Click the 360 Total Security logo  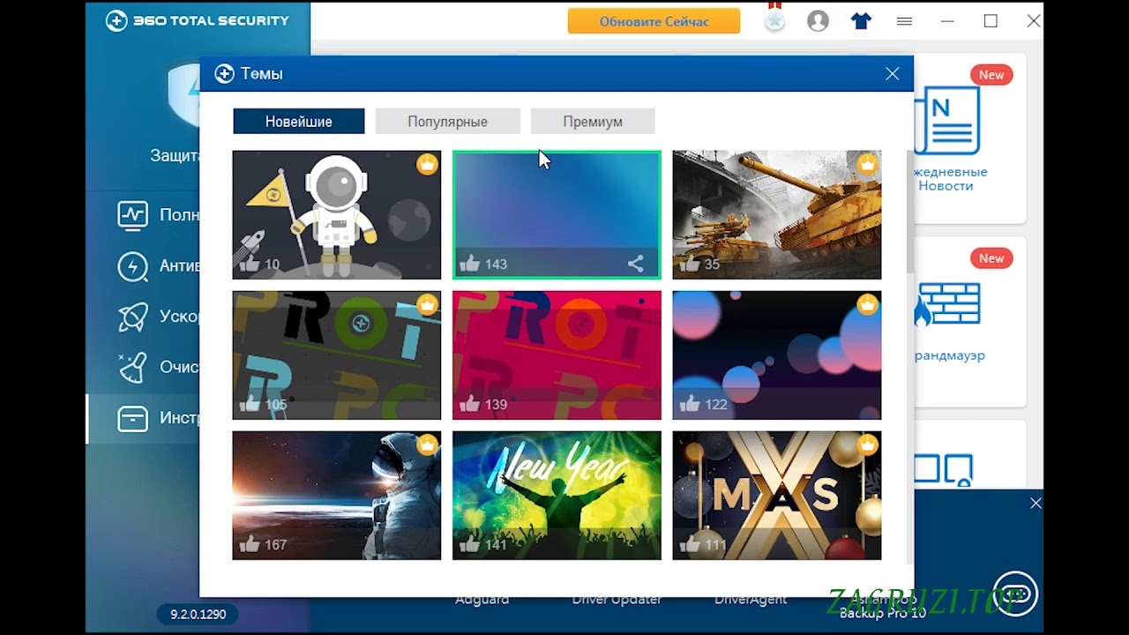click(x=198, y=20)
